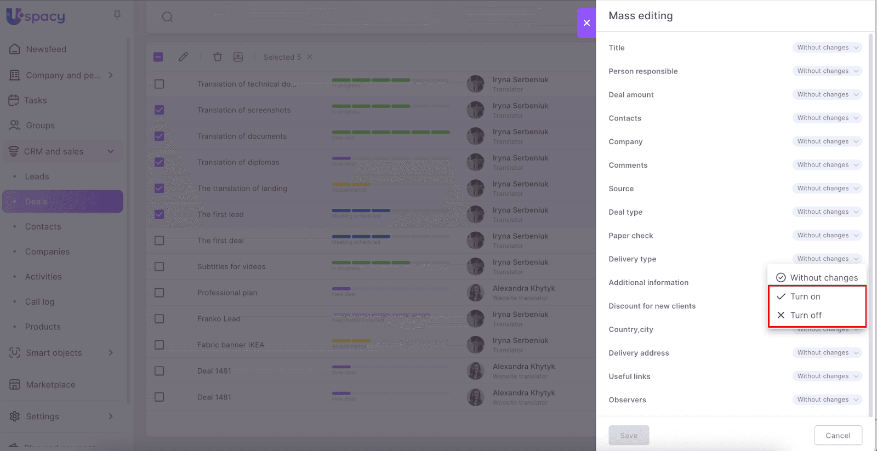This screenshot has width=877, height=451.
Task: Check the Translation of technical documents checkbox
Action: click(x=159, y=84)
